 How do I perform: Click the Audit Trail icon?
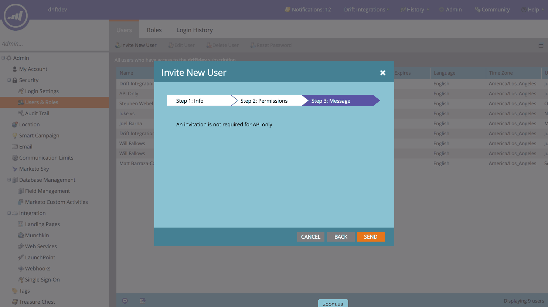pos(21,113)
